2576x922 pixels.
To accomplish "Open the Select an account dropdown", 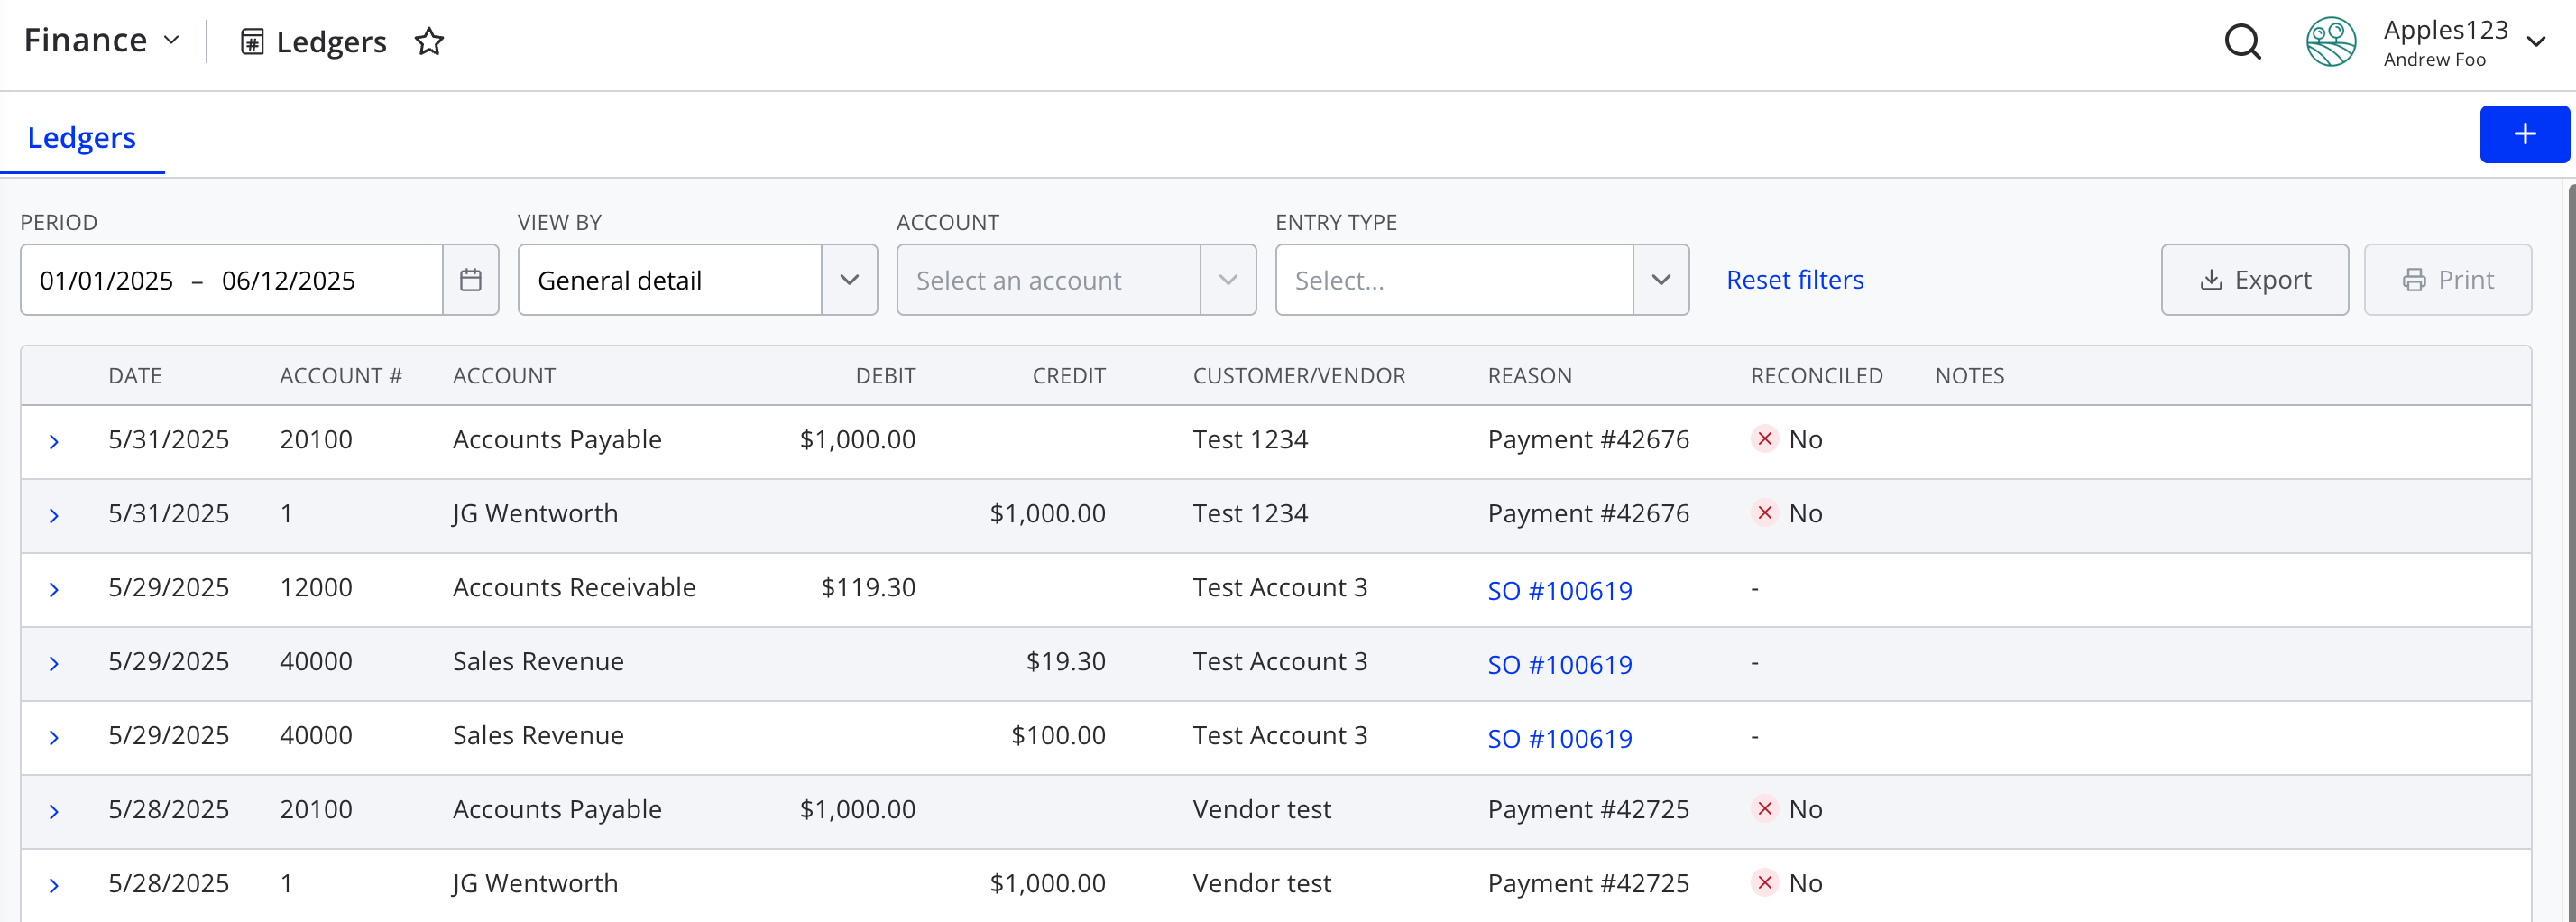I will [x=1076, y=280].
